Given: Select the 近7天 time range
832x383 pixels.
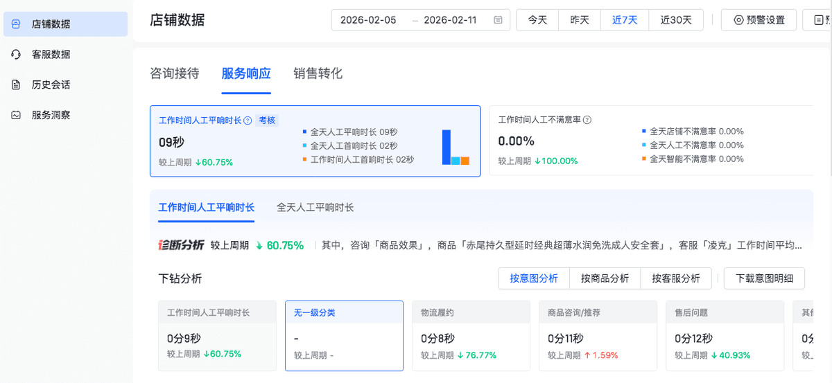Looking at the screenshot, I should click(x=625, y=20).
